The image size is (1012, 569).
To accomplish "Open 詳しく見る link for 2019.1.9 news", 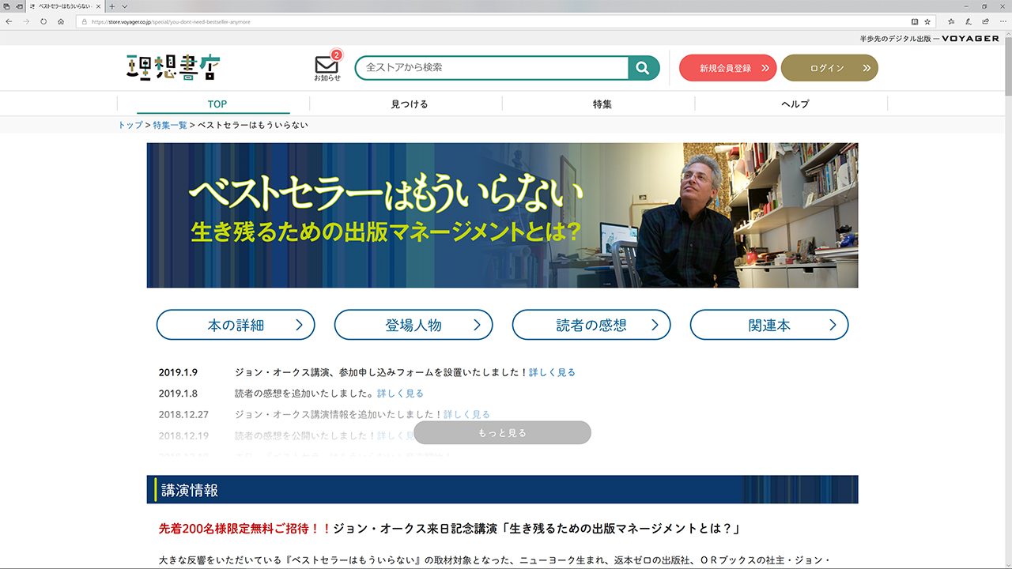I will [552, 372].
